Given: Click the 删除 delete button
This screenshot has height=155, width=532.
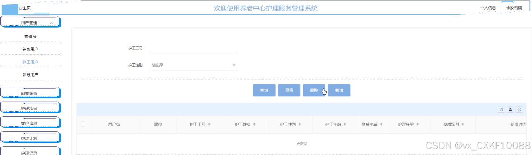Looking at the screenshot, I should click(x=314, y=90).
